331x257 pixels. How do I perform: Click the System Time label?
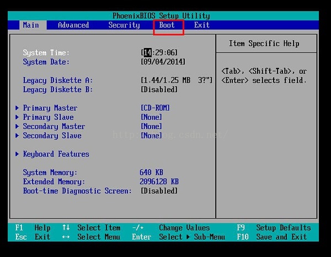click(46, 52)
